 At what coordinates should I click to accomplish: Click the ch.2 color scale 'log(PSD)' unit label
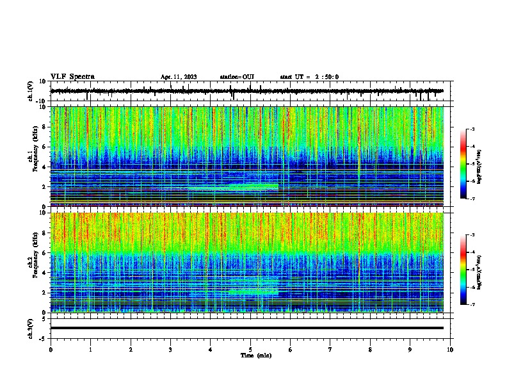pos(479,272)
